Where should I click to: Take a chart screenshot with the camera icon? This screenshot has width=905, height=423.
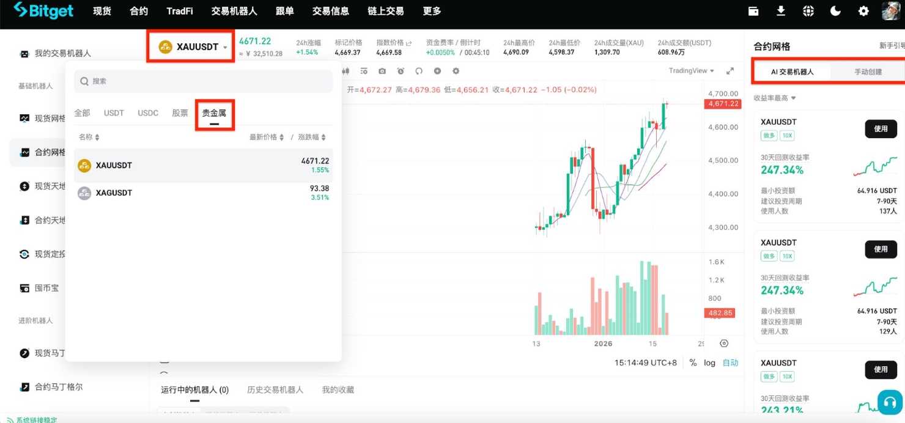click(x=382, y=71)
